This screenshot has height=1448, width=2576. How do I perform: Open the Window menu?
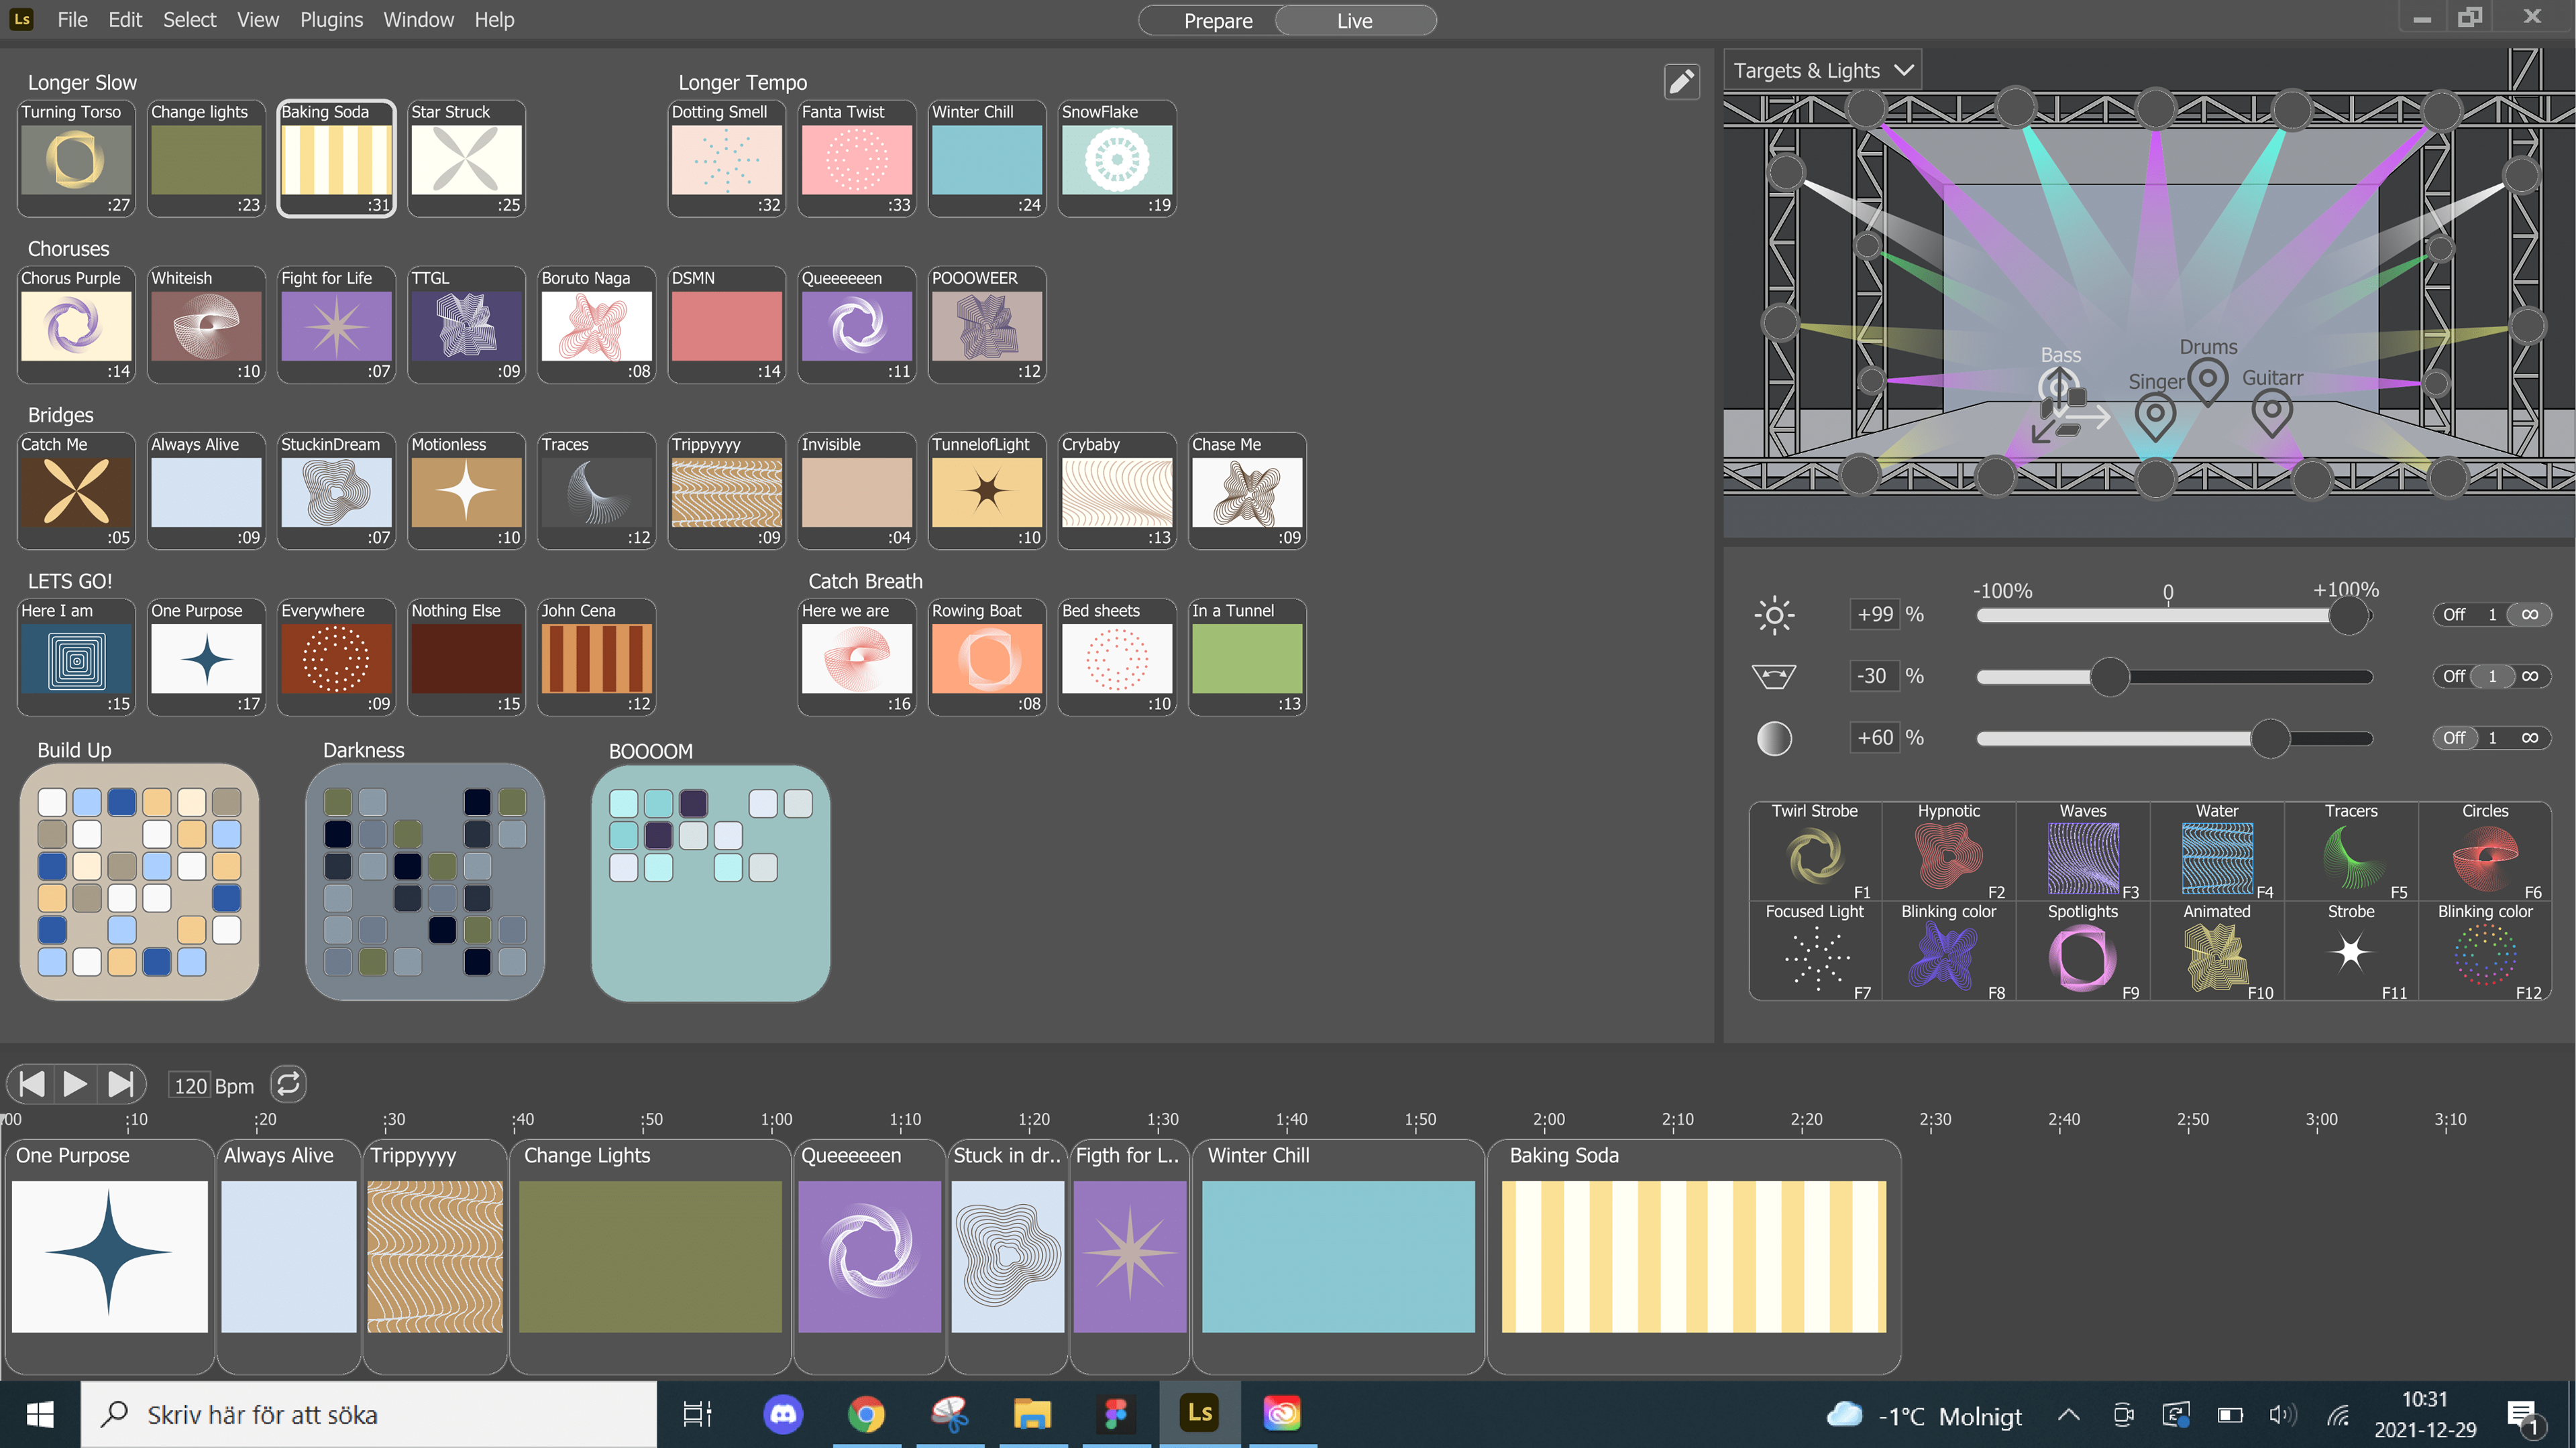tap(418, 20)
